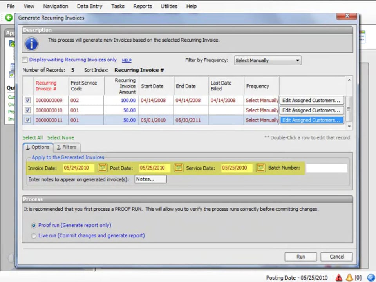
Task: Click the Post Date field
Action: coord(154,168)
